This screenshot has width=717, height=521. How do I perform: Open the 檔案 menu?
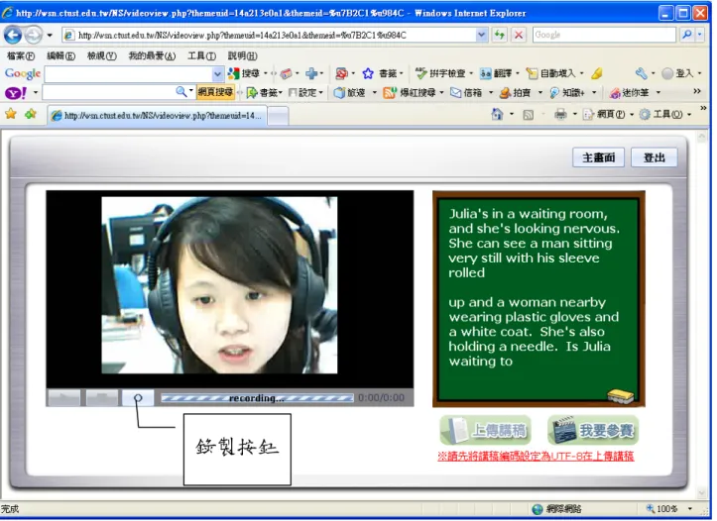21,55
